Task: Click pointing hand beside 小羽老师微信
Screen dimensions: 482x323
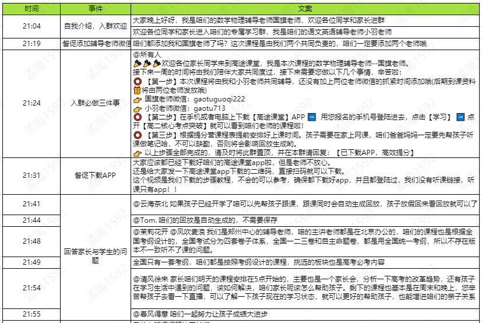Action: click(x=138, y=108)
